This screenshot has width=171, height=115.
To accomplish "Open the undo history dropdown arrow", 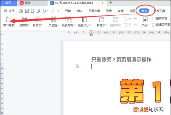I will click(x=48, y=11).
